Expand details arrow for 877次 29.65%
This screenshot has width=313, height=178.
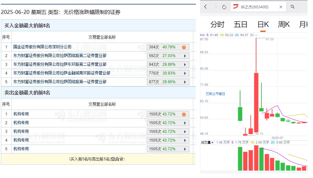pos(185,82)
